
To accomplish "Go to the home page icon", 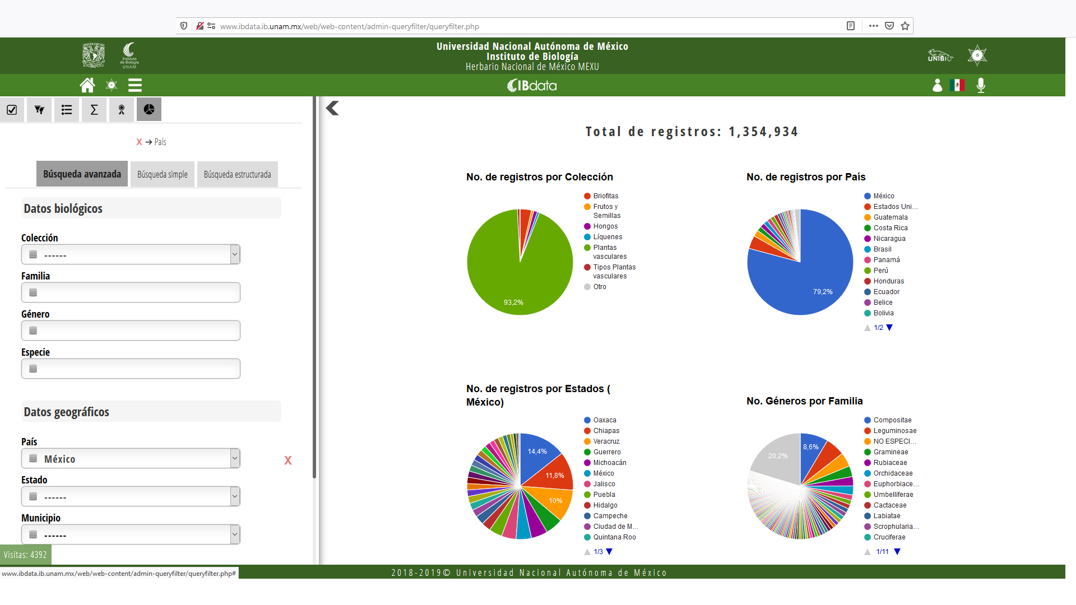I will (87, 85).
